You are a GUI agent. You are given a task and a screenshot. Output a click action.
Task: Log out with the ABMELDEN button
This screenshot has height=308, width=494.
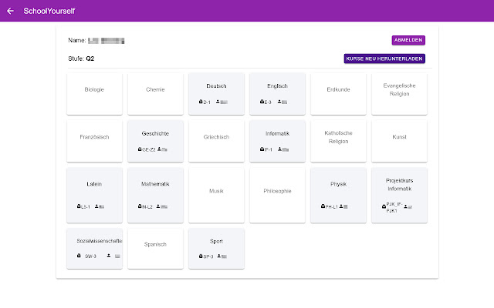[408, 40]
